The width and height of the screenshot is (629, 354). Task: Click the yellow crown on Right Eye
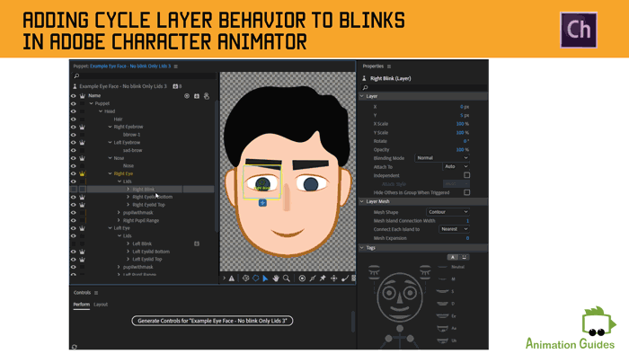(x=83, y=173)
